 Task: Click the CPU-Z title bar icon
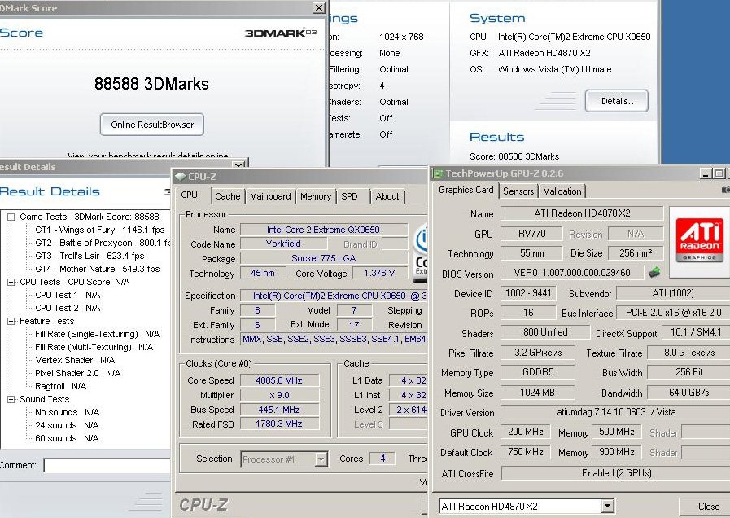click(x=180, y=176)
